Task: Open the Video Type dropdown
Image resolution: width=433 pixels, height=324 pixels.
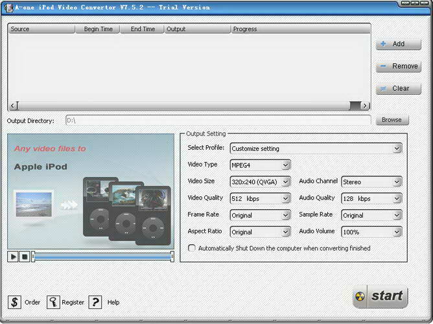Action: coord(286,165)
